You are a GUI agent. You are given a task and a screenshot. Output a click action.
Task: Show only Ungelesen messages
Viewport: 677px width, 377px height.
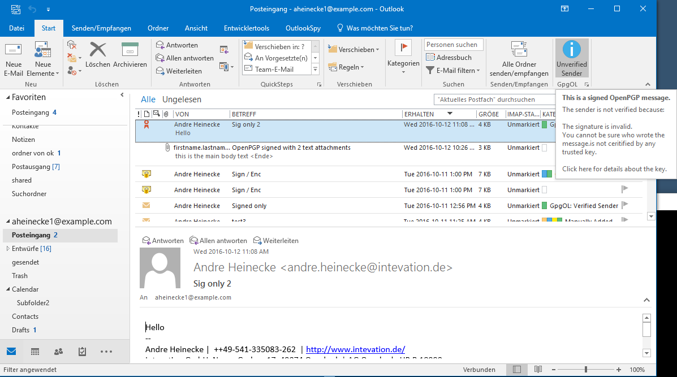[x=182, y=99]
